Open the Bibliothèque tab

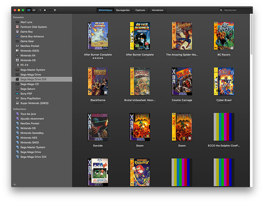pos(105,10)
